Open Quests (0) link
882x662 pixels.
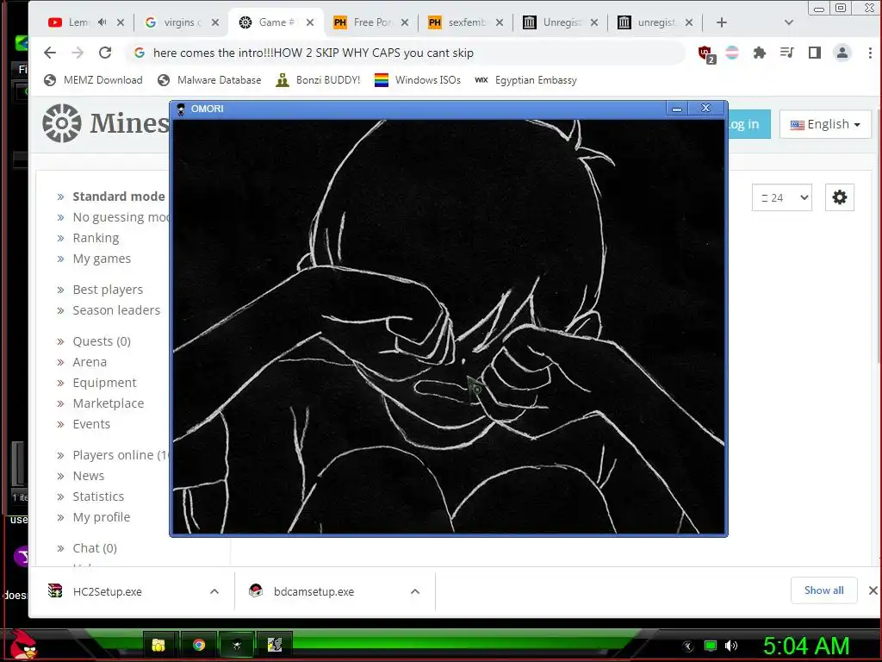[102, 341]
